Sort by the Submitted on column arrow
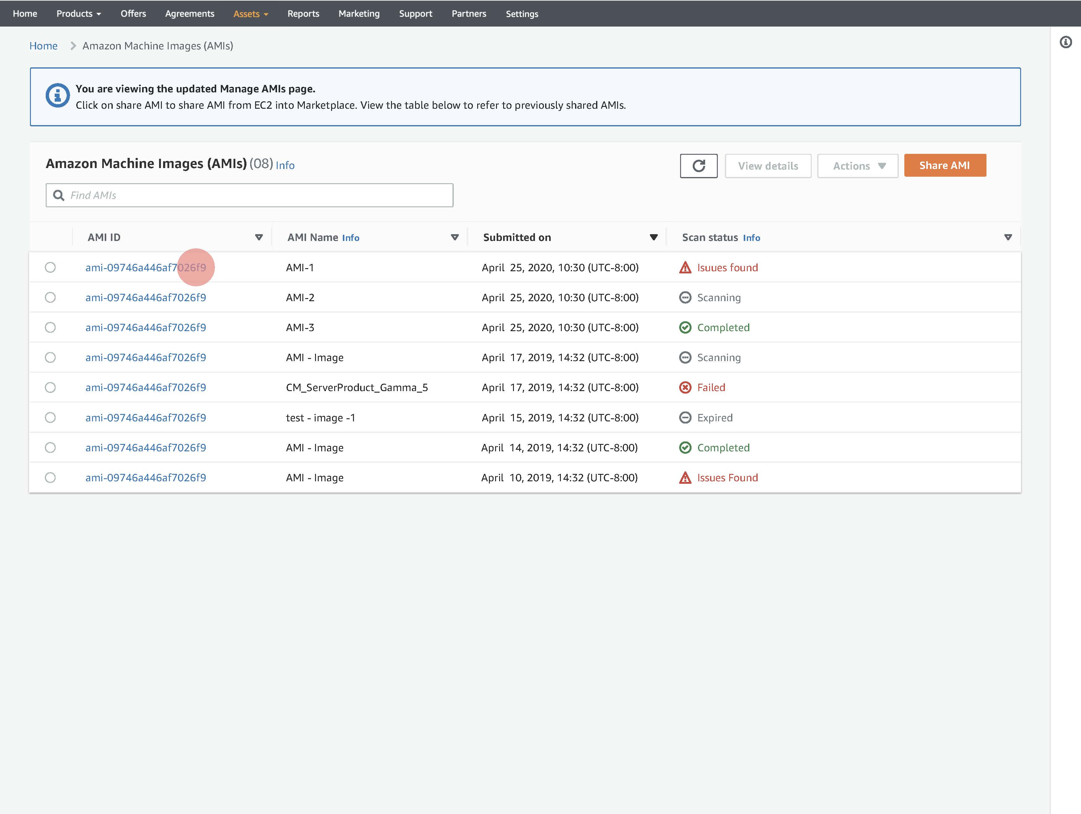 pos(654,238)
